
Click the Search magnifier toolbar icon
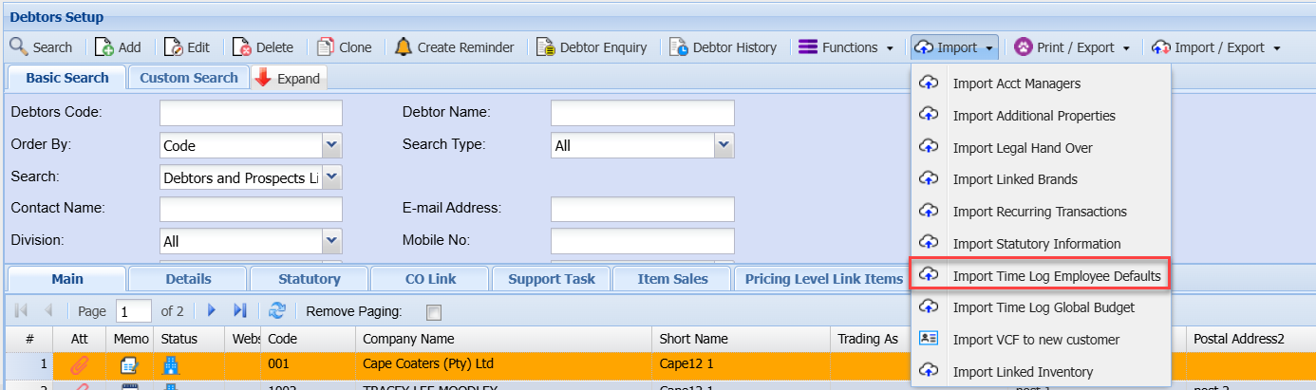pos(19,47)
